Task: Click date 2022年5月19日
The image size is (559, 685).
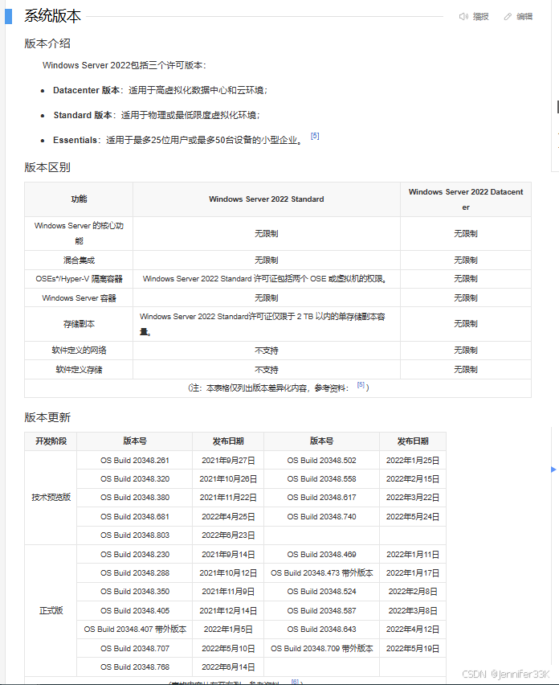Action: [x=413, y=649]
